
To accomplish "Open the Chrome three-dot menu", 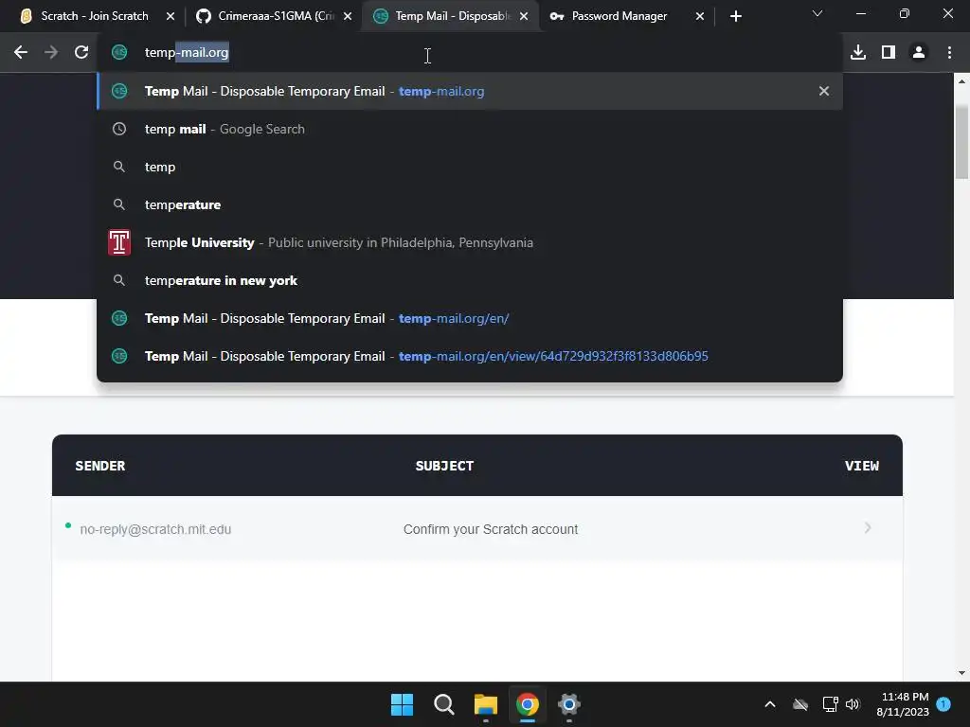I will pos(949,53).
